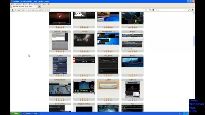
Task: Open the dno_black skin thumbnail
Action: [108, 65]
